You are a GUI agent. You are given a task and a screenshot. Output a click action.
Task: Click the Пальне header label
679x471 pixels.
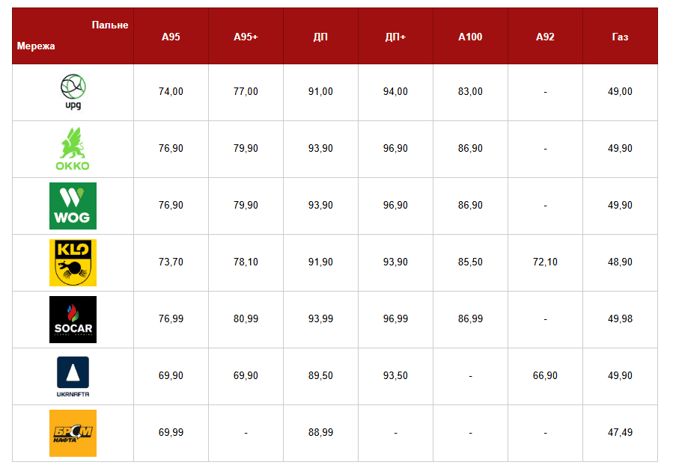coord(110,25)
